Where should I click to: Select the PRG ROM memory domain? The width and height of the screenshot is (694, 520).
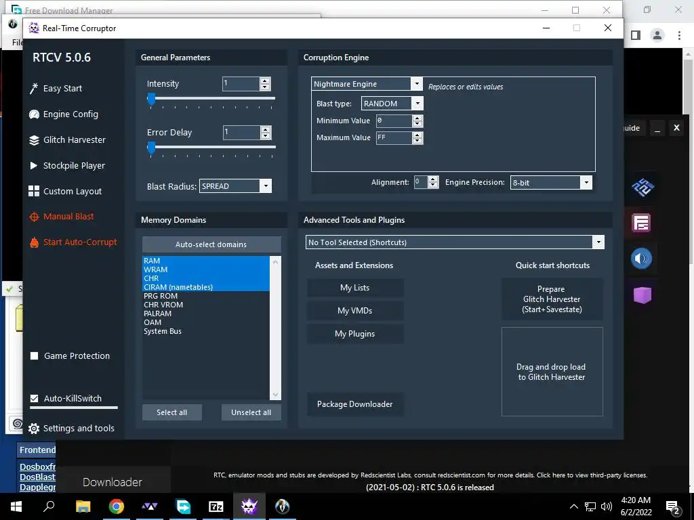(206, 297)
